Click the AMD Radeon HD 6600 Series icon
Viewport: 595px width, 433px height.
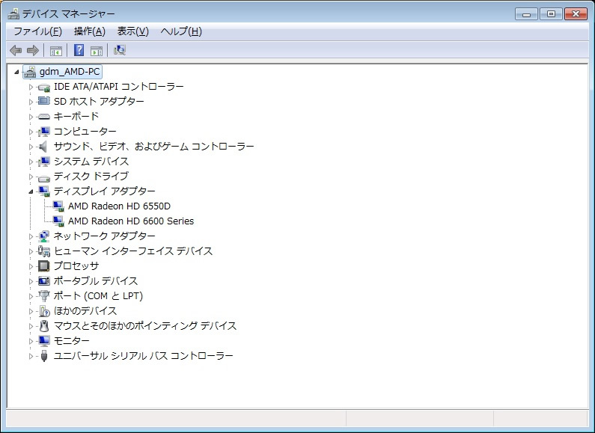pos(58,221)
